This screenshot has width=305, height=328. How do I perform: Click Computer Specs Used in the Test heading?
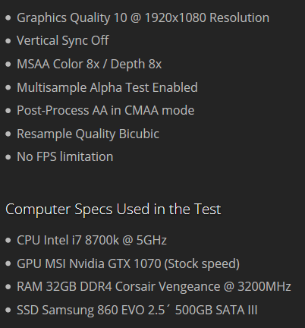pos(113,210)
